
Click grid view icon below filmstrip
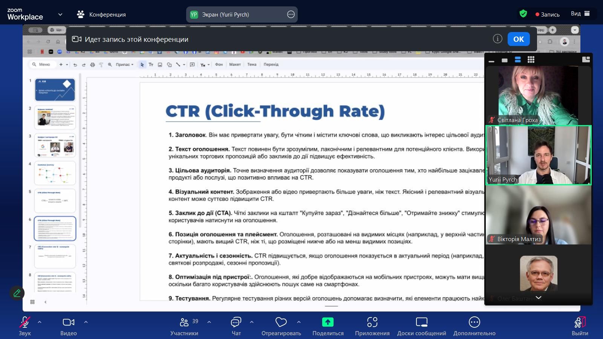point(32,302)
